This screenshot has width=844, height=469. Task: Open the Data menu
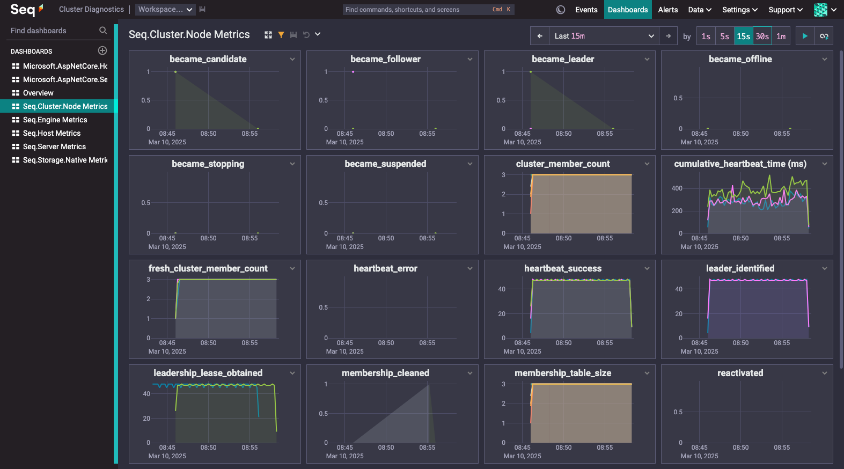click(700, 10)
